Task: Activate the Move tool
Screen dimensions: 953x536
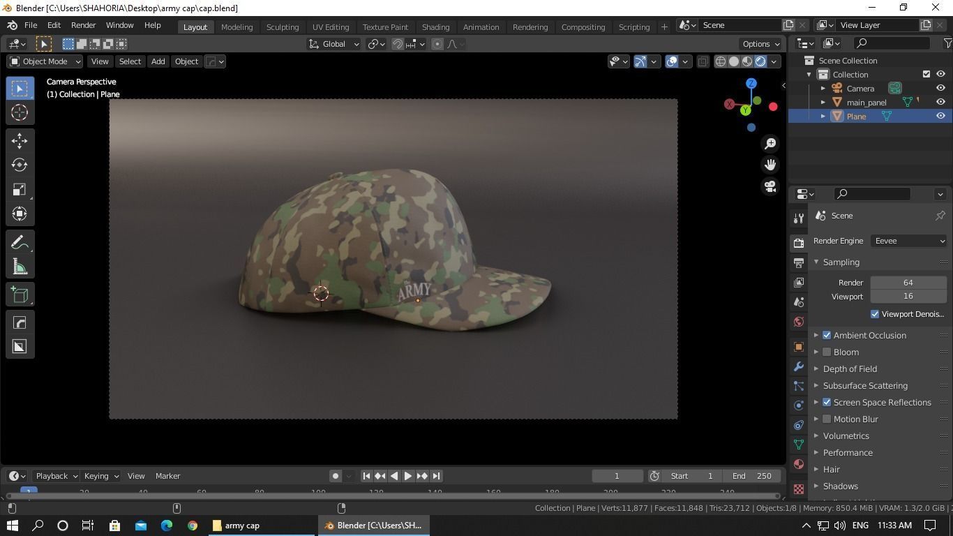Action: (x=20, y=141)
